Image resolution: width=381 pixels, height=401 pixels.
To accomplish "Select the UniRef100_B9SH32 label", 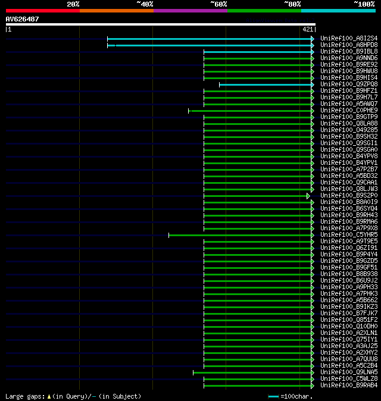I will click(x=349, y=137).
